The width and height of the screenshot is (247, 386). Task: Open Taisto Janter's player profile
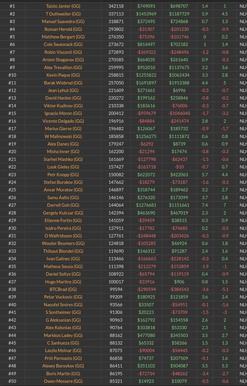63,6
